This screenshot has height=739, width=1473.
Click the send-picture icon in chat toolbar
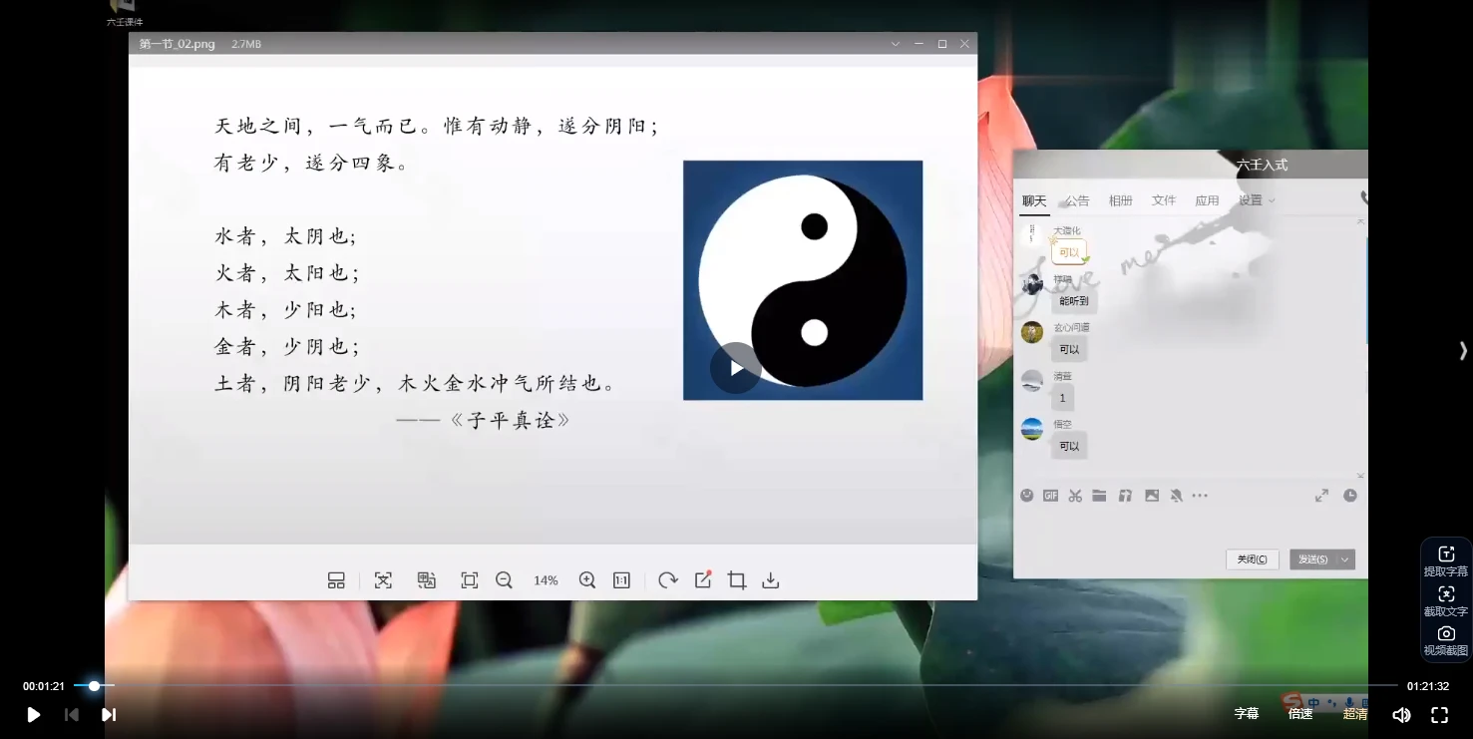pos(1152,496)
